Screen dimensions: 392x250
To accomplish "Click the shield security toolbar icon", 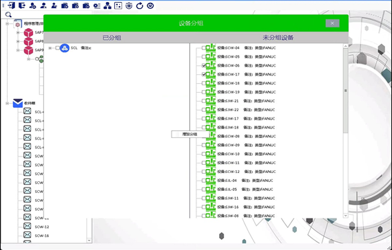I will (129, 5).
